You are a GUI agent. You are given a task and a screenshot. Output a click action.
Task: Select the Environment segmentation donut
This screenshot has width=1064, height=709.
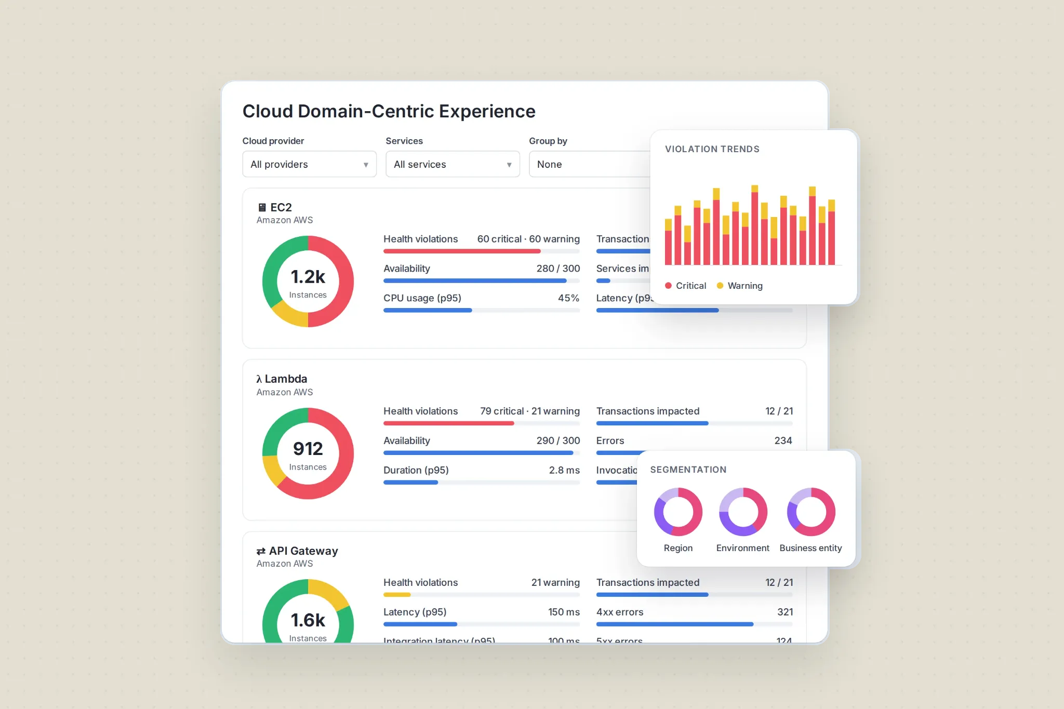tap(743, 512)
